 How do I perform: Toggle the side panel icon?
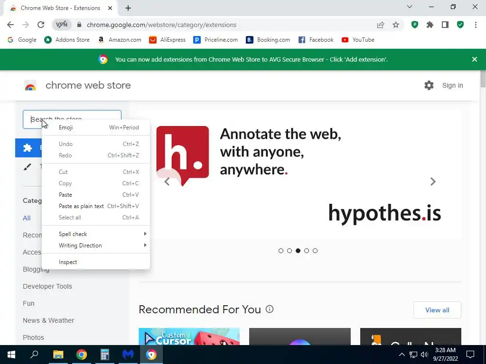tap(445, 25)
